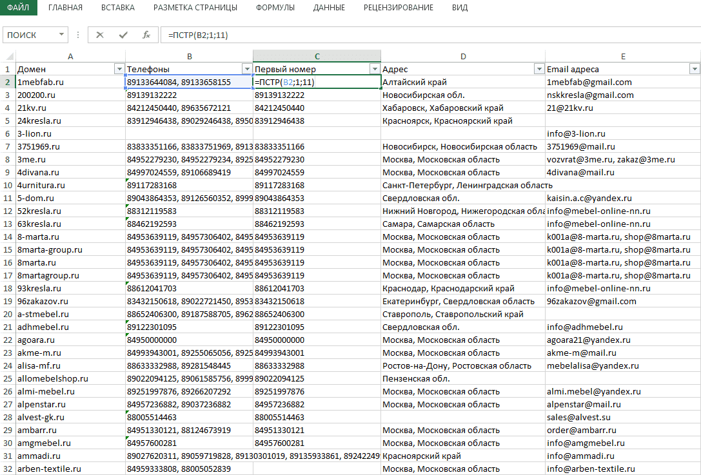This screenshot has height=475, width=701.
Task: Confirm the formula with checkmark icon
Action: (123, 35)
